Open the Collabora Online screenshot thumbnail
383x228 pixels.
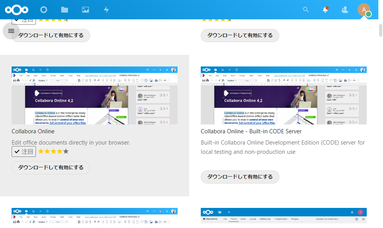click(94, 95)
